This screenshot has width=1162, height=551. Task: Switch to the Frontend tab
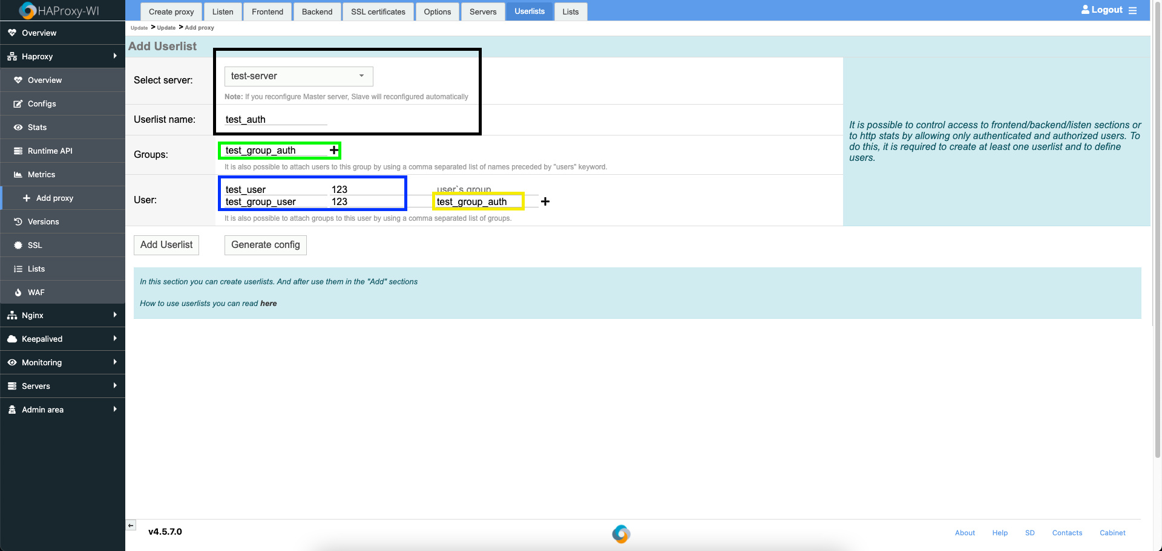tap(267, 11)
